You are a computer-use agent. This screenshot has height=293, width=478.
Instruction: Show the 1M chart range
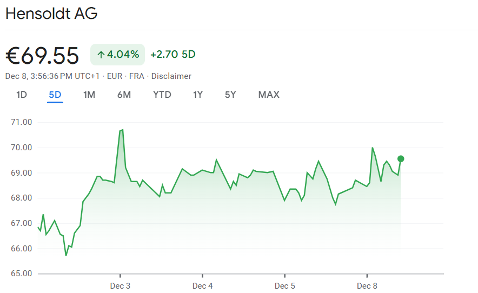pyautogui.click(x=89, y=95)
